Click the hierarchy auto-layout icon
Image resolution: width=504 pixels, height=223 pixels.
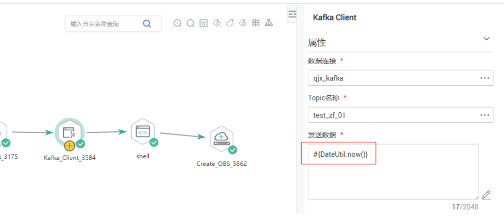(x=269, y=23)
